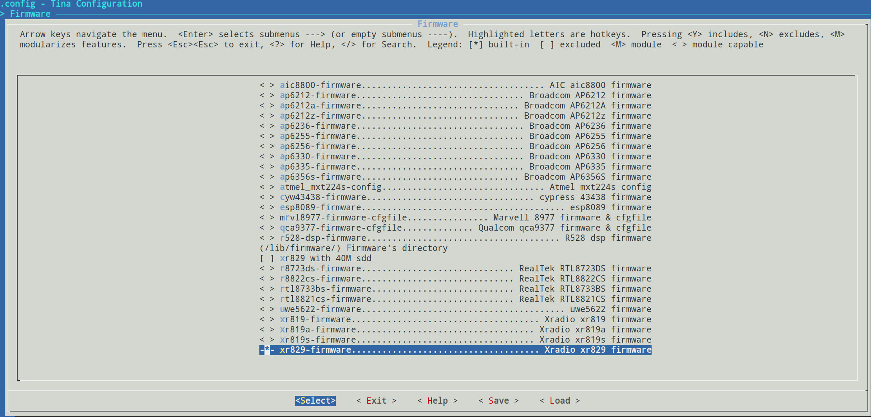This screenshot has height=417, width=871.
Task: Choose the ap6236-firmware entry
Action: pos(455,126)
